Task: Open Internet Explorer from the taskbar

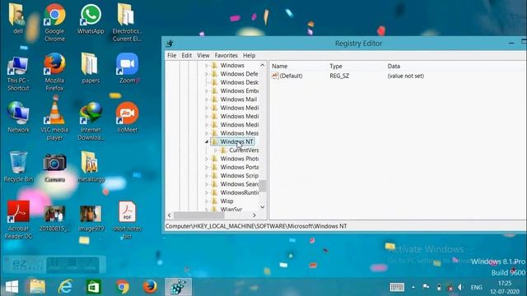Action: (65, 287)
